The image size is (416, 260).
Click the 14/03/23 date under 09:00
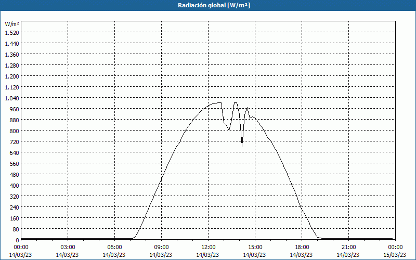161,255
